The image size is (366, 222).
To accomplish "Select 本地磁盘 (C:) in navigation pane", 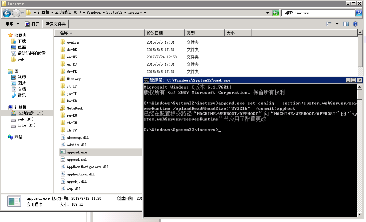I will [x=28, y=113].
